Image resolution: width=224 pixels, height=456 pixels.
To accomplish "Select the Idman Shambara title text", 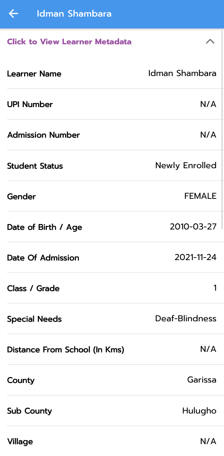I will 73,14.
